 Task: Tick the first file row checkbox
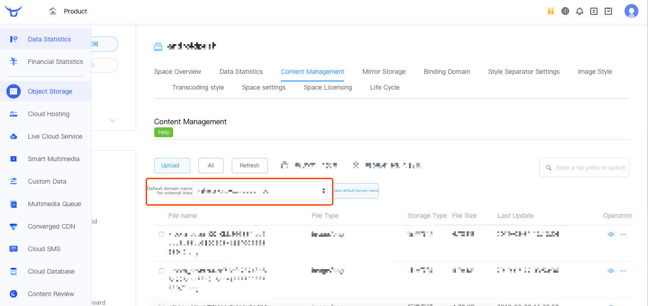pos(161,234)
